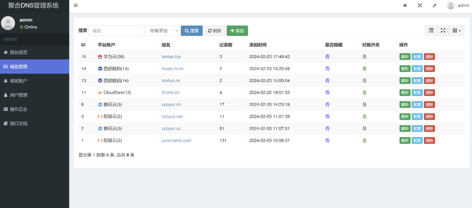Open admin user menu at top right
This screenshot has width=472, height=208.
[458, 5]
